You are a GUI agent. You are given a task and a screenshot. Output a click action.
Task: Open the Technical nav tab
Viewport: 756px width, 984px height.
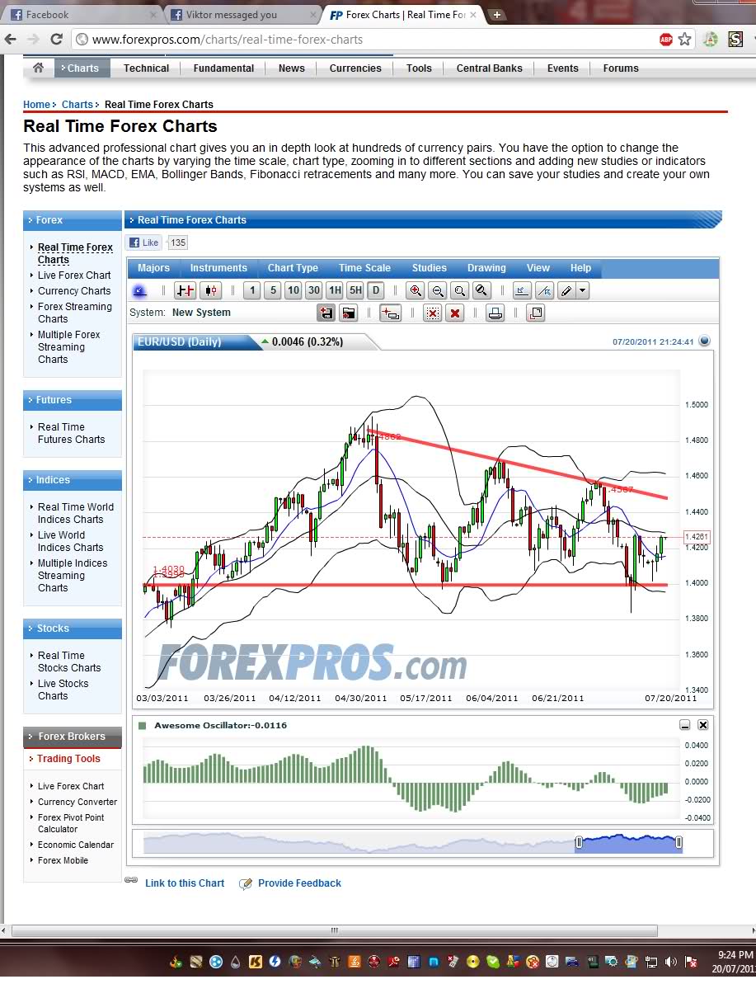point(146,68)
